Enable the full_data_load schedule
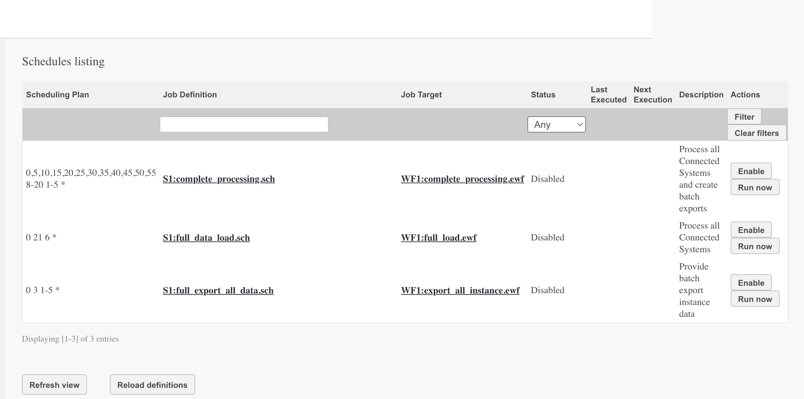Viewport: 804px width, 399px height. click(751, 230)
